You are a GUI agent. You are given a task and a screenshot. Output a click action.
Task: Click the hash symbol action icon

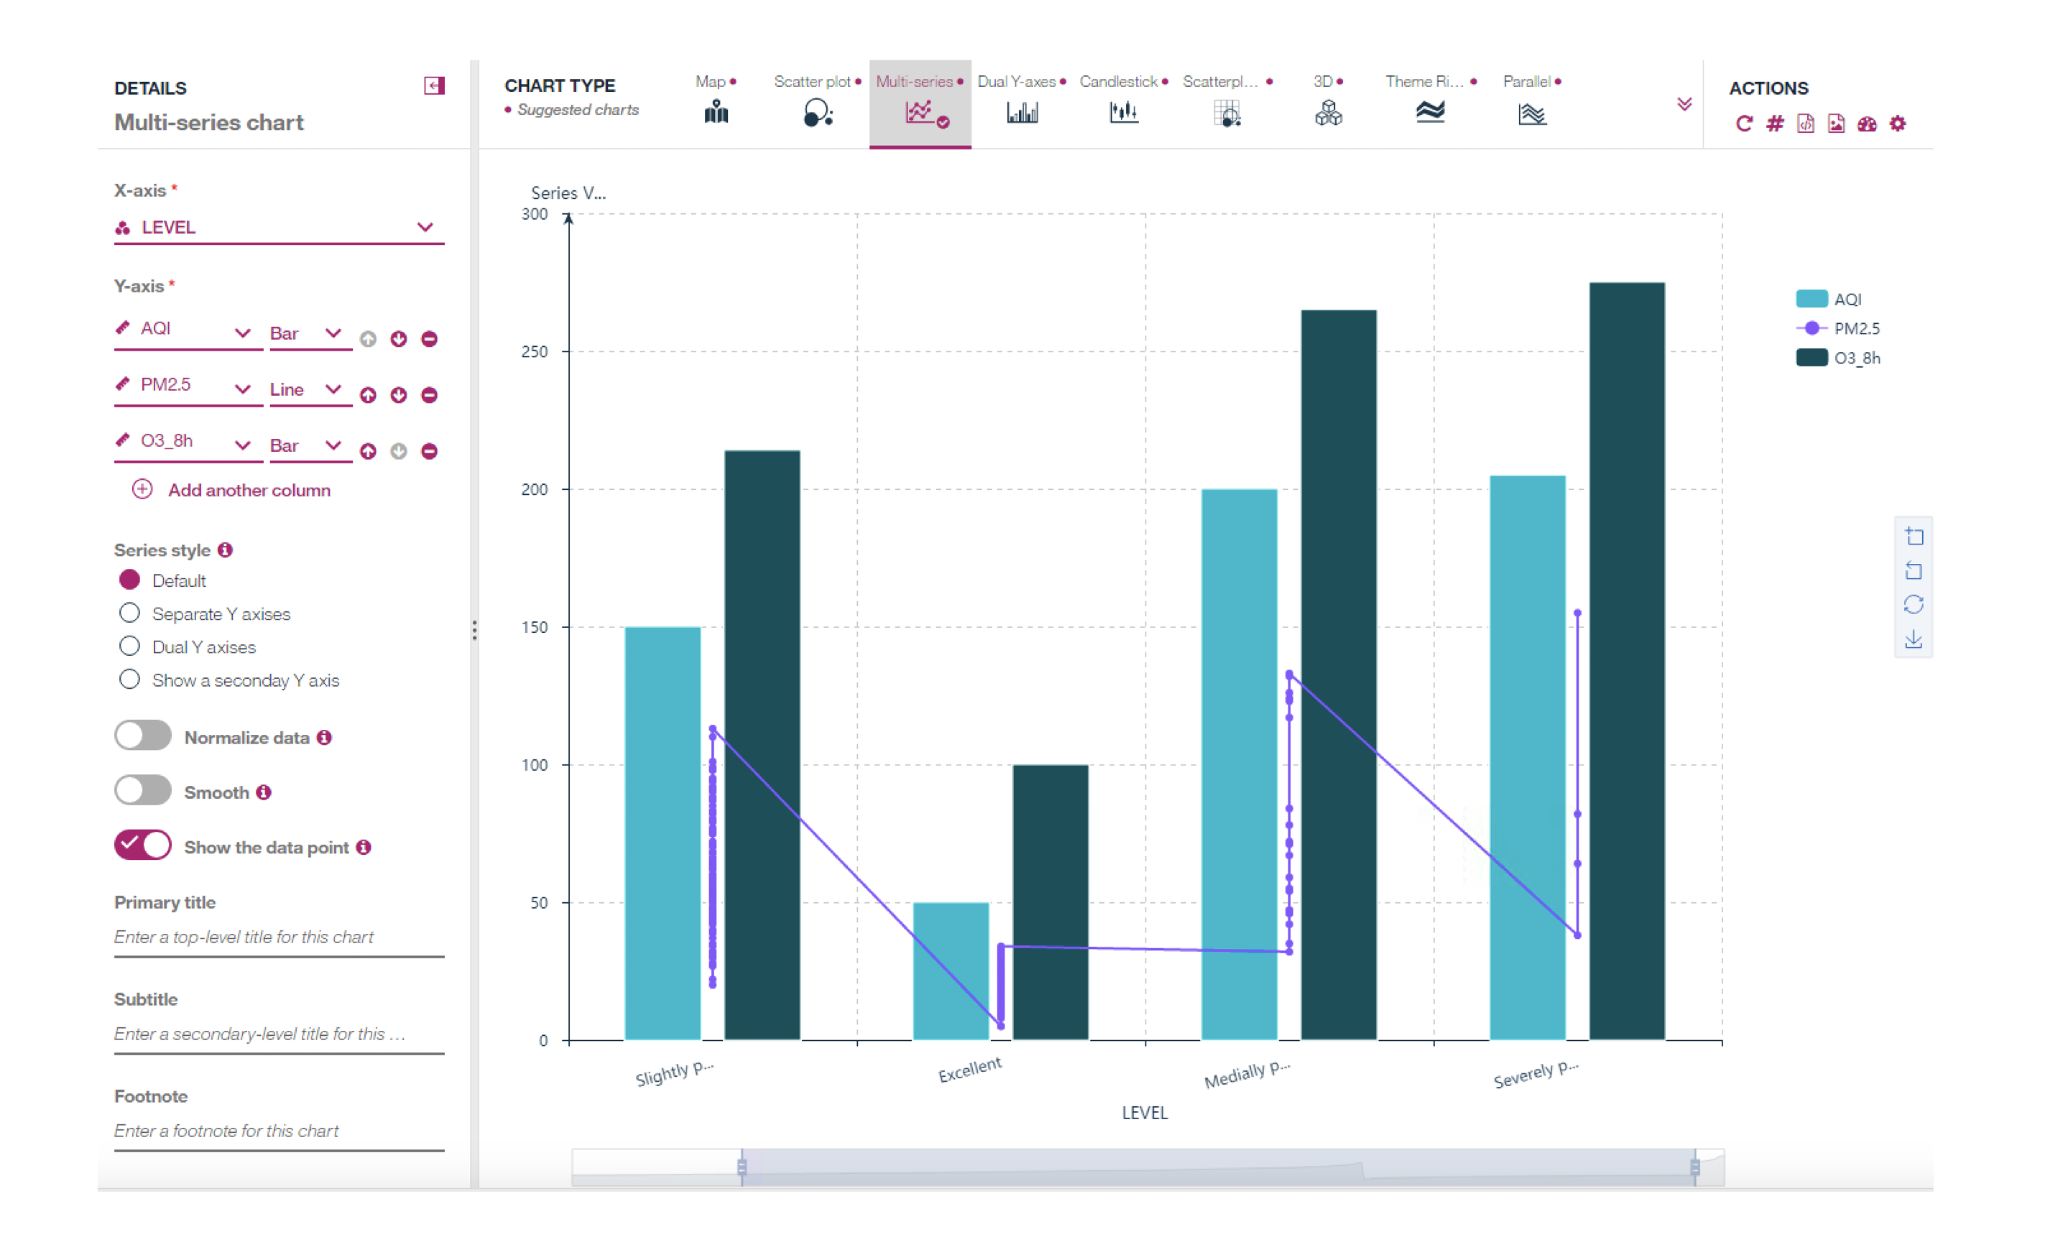pyautogui.click(x=1775, y=124)
